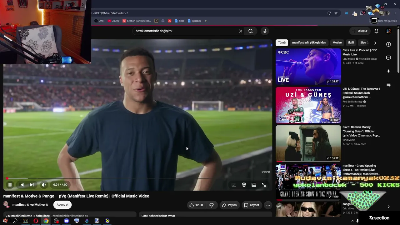Viewport: 400px width, 225px height.
Task: Skip to the next video in the player
Action: [32, 185]
